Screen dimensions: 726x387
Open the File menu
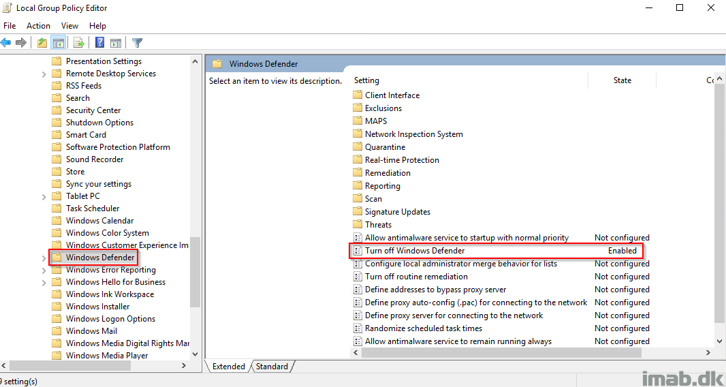click(10, 26)
